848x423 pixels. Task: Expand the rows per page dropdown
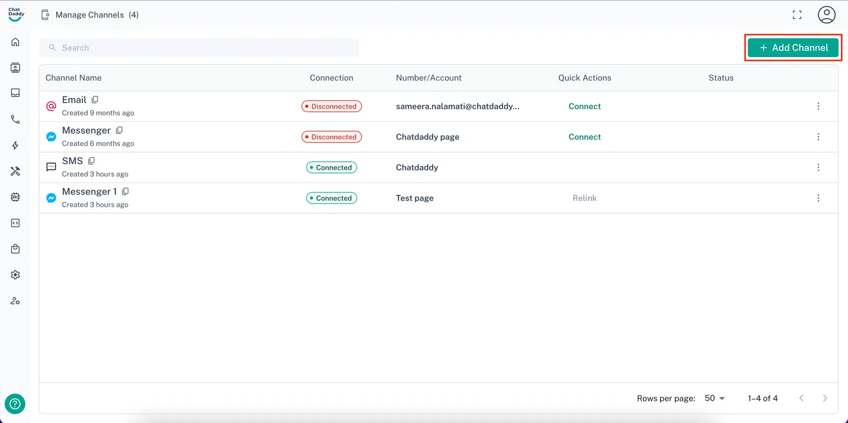pyautogui.click(x=714, y=398)
